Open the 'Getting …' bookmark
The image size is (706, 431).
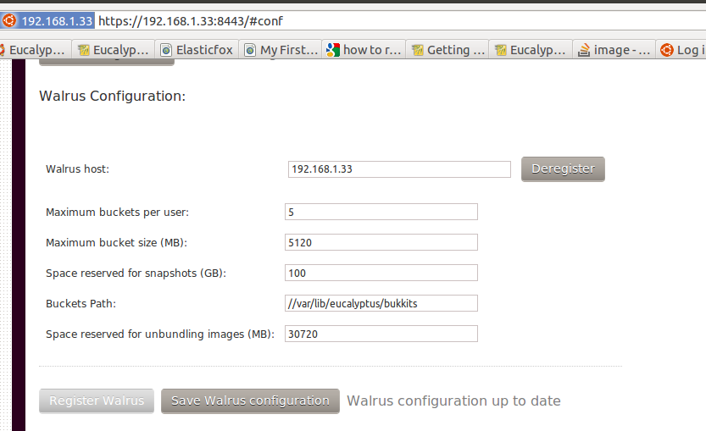tap(448, 49)
